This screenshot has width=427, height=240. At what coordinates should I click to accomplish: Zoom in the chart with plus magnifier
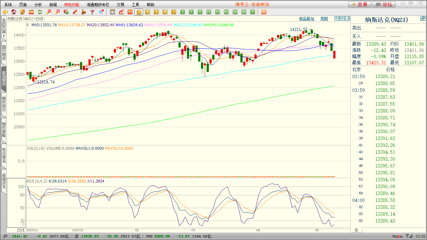point(49,12)
